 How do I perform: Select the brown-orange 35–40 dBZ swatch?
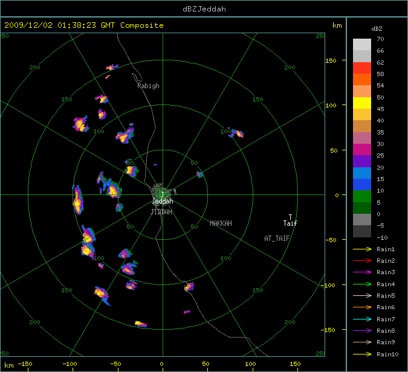362,126
